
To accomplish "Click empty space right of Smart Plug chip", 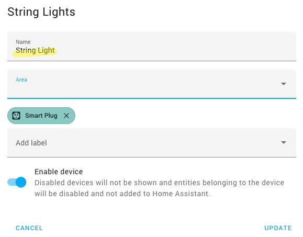I will coord(185,116).
